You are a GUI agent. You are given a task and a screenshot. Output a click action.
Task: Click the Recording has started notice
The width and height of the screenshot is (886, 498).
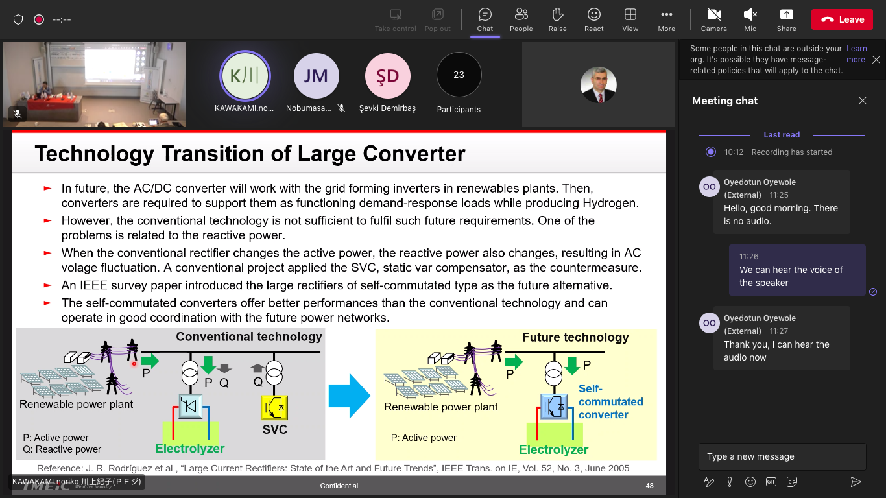[x=791, y=152]
